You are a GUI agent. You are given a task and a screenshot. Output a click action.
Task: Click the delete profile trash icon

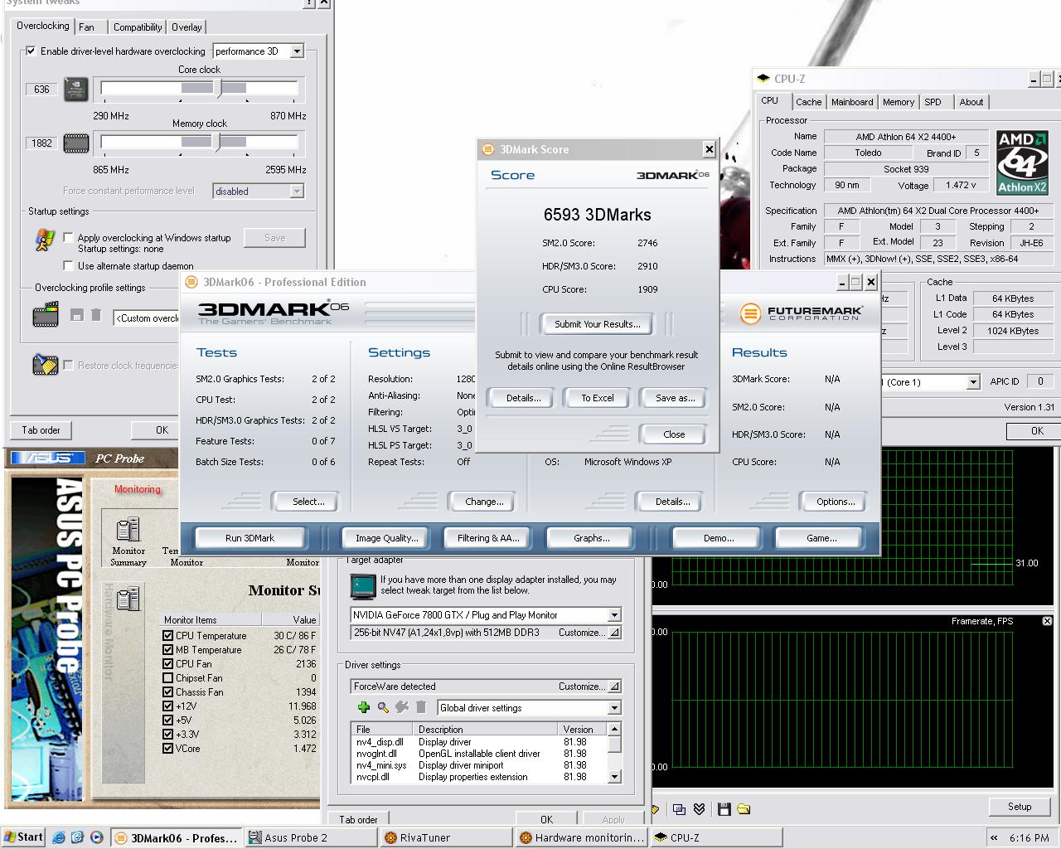click(96, 315)
